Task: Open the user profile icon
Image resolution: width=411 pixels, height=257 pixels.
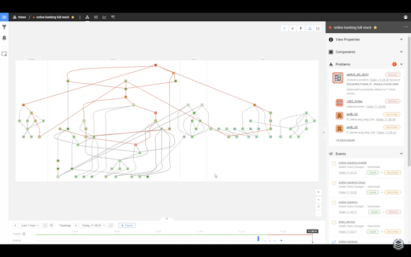Action: [406, 18]
